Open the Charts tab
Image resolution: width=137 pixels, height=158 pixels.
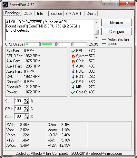coord(91,14)
